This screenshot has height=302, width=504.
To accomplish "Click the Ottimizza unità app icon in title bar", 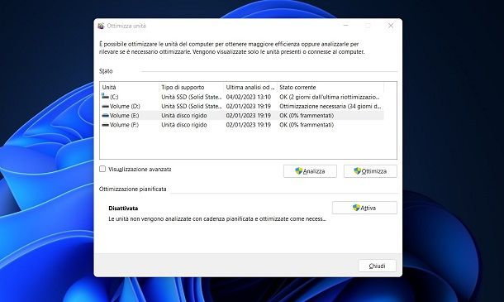I will (101, 26).
